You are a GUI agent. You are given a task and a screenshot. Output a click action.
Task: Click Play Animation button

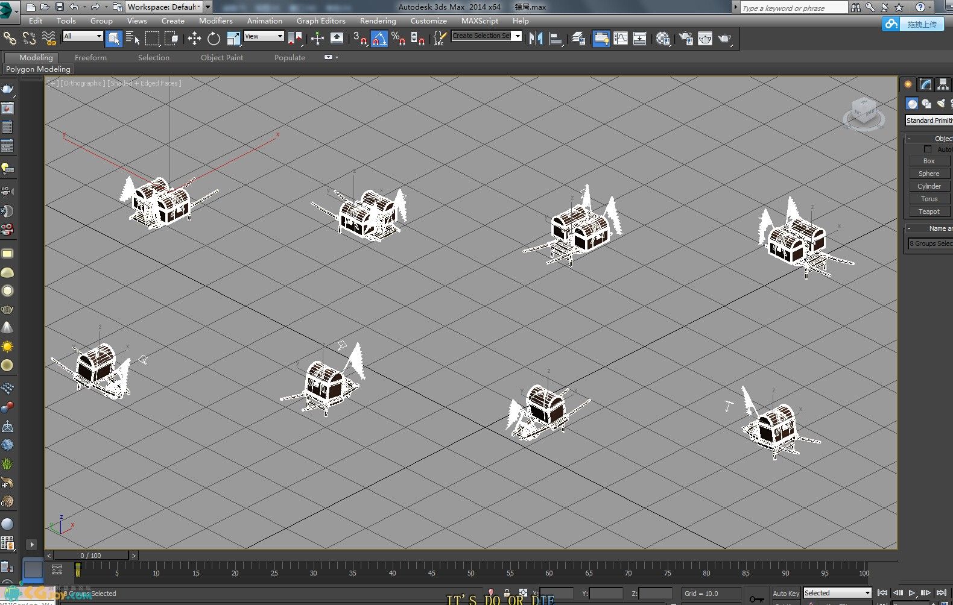[912, 593]
